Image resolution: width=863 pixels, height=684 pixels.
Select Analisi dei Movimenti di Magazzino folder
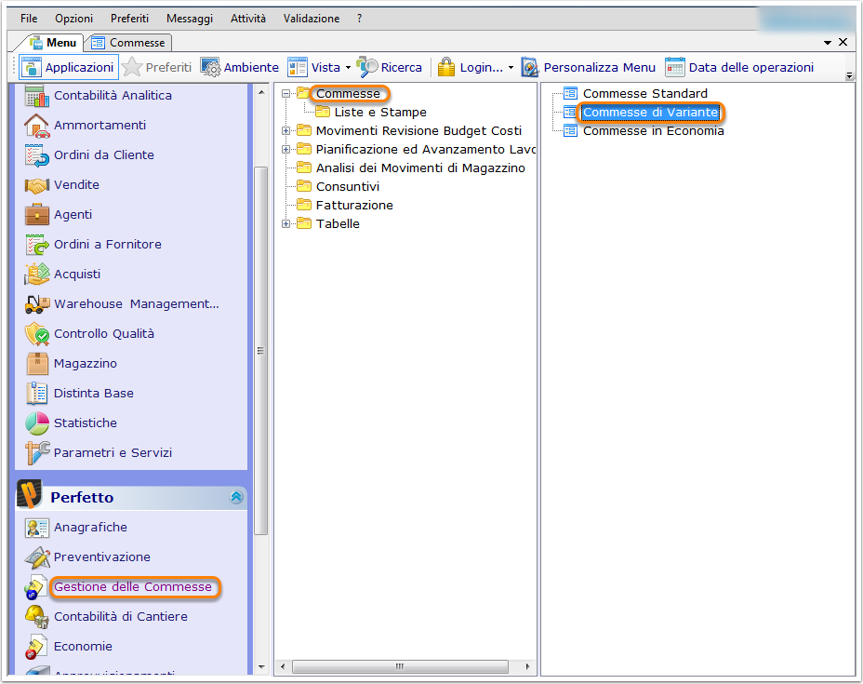[420, 168]
